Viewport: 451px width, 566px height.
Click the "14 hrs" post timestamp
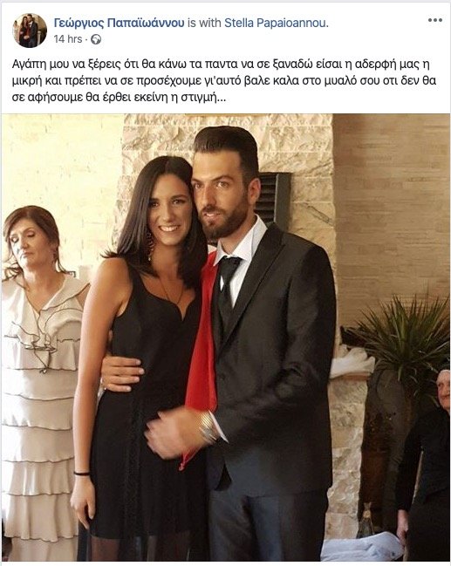tap(68, 39)
